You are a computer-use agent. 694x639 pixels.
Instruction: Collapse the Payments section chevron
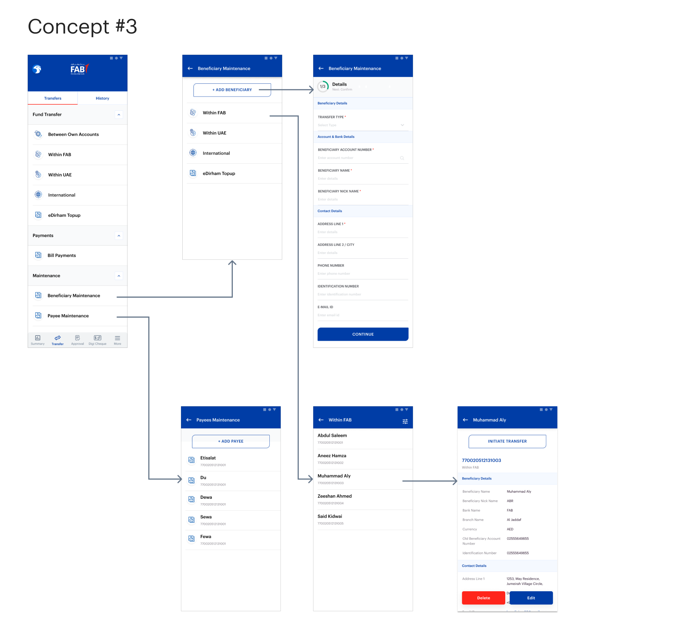119,236
